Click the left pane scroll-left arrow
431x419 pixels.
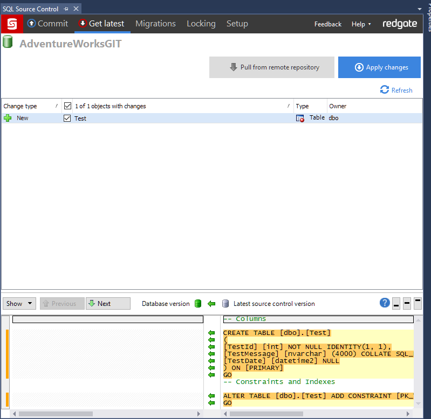coord(14,414)
